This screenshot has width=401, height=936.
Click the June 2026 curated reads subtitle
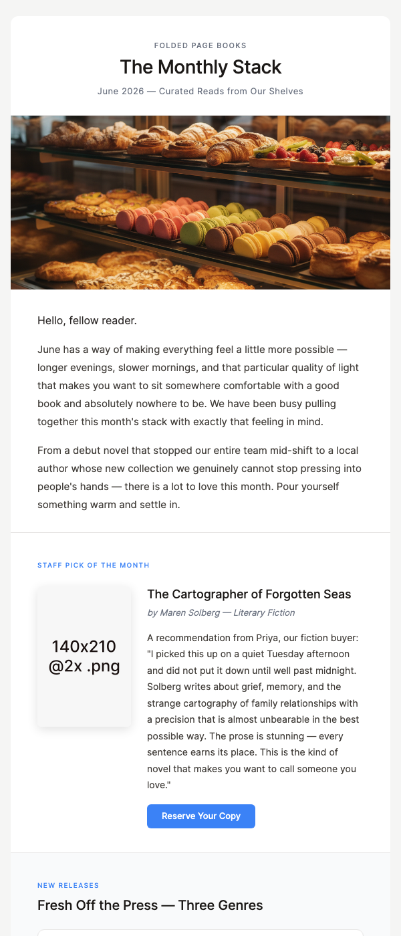(200, 91)
